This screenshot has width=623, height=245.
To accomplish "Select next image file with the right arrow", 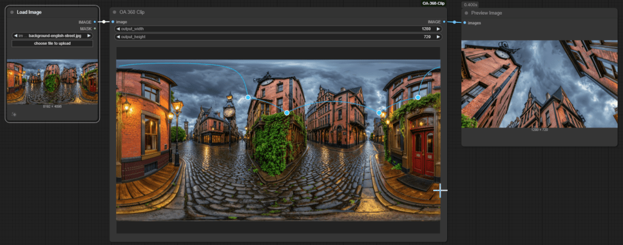I will [x=89, y=36].
